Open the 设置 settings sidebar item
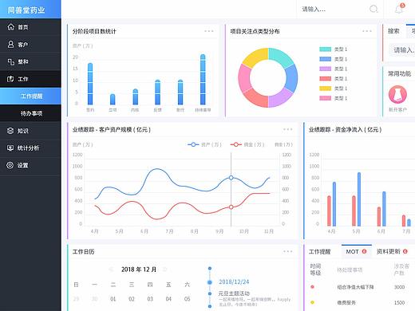This screenshot has height=311, width=415. (30, 165)
